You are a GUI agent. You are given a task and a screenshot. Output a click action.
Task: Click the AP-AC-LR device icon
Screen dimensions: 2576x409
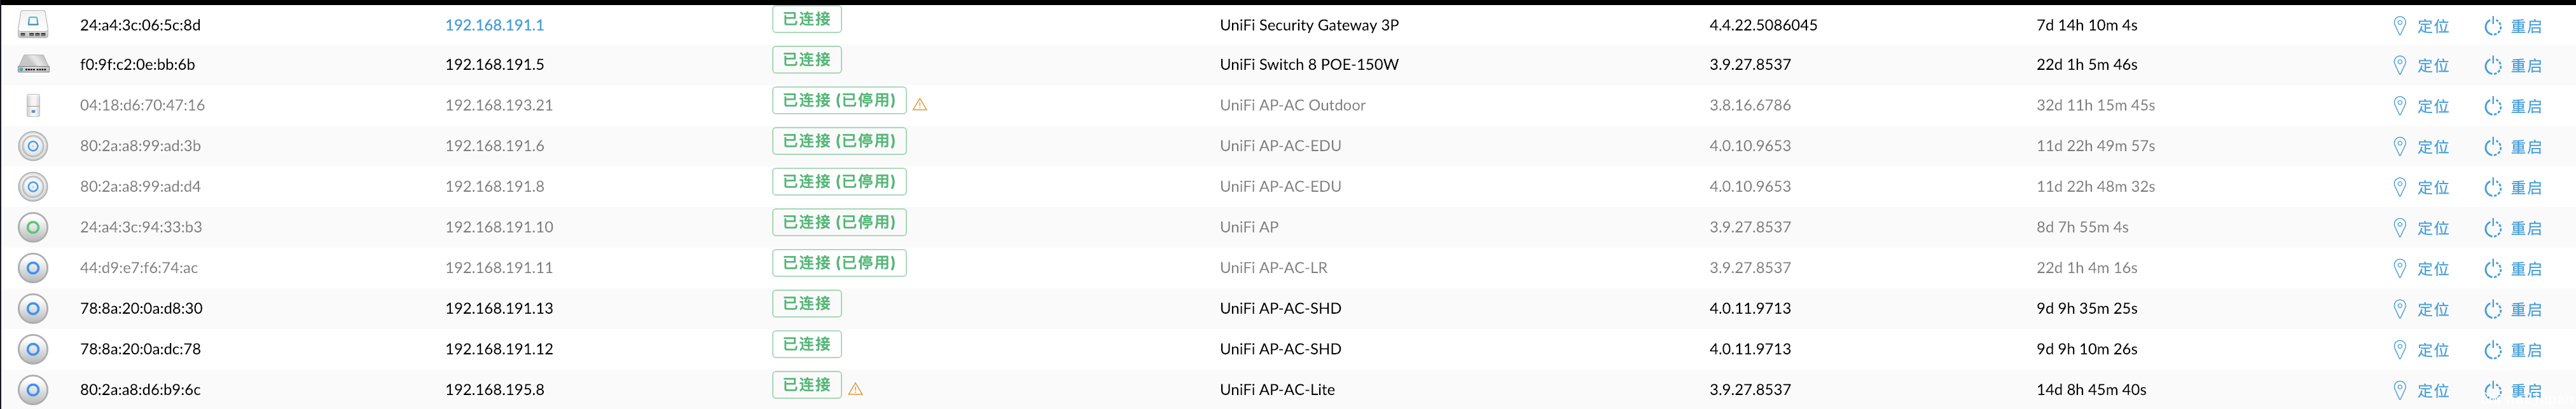click(x=33, y=269)
